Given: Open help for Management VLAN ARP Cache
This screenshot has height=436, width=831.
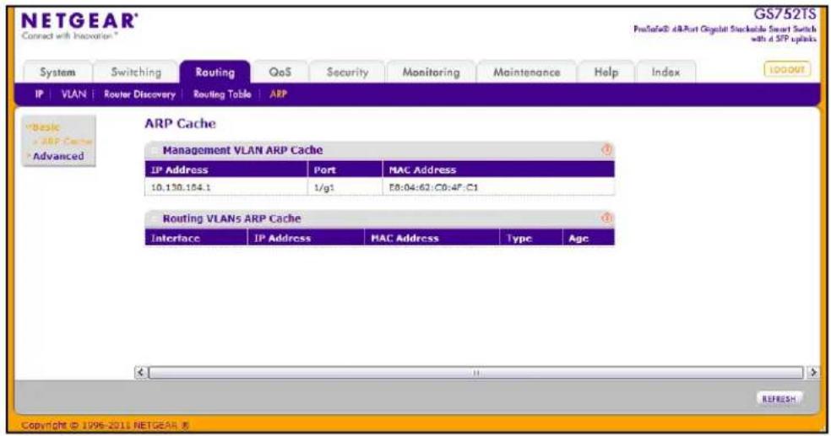Looking at the screenshot, I should tap(606, 150).
